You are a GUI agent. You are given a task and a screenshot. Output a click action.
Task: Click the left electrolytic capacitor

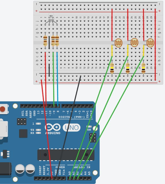click(x=20, y=169)
